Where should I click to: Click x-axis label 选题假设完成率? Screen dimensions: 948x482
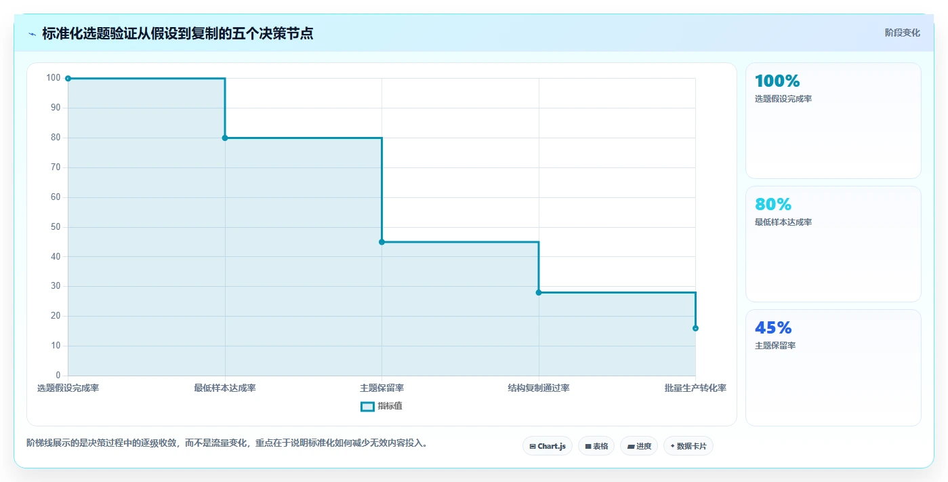pos(68,388)
